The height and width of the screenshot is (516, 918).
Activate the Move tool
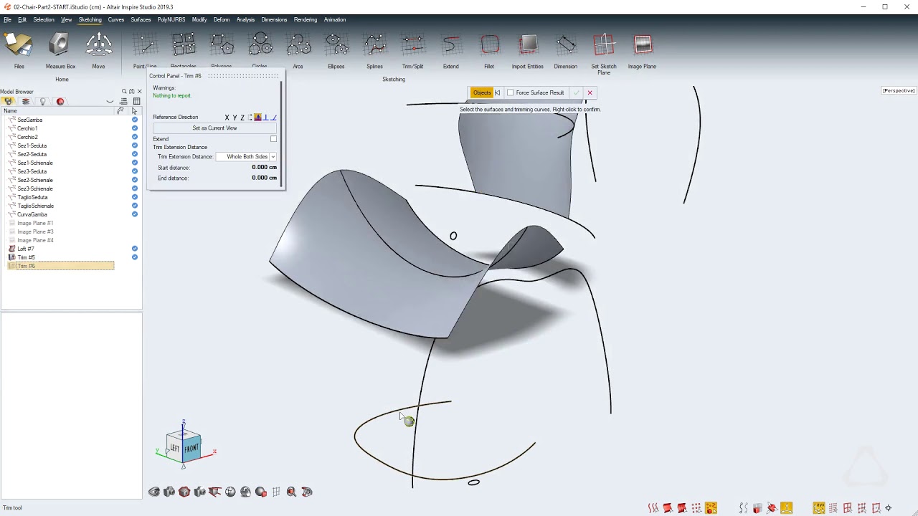98,50
